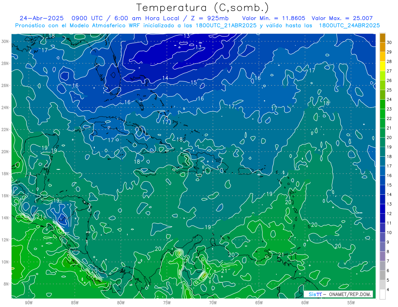
Task: Click the color scale label '11'
Action: coord(389,223)
